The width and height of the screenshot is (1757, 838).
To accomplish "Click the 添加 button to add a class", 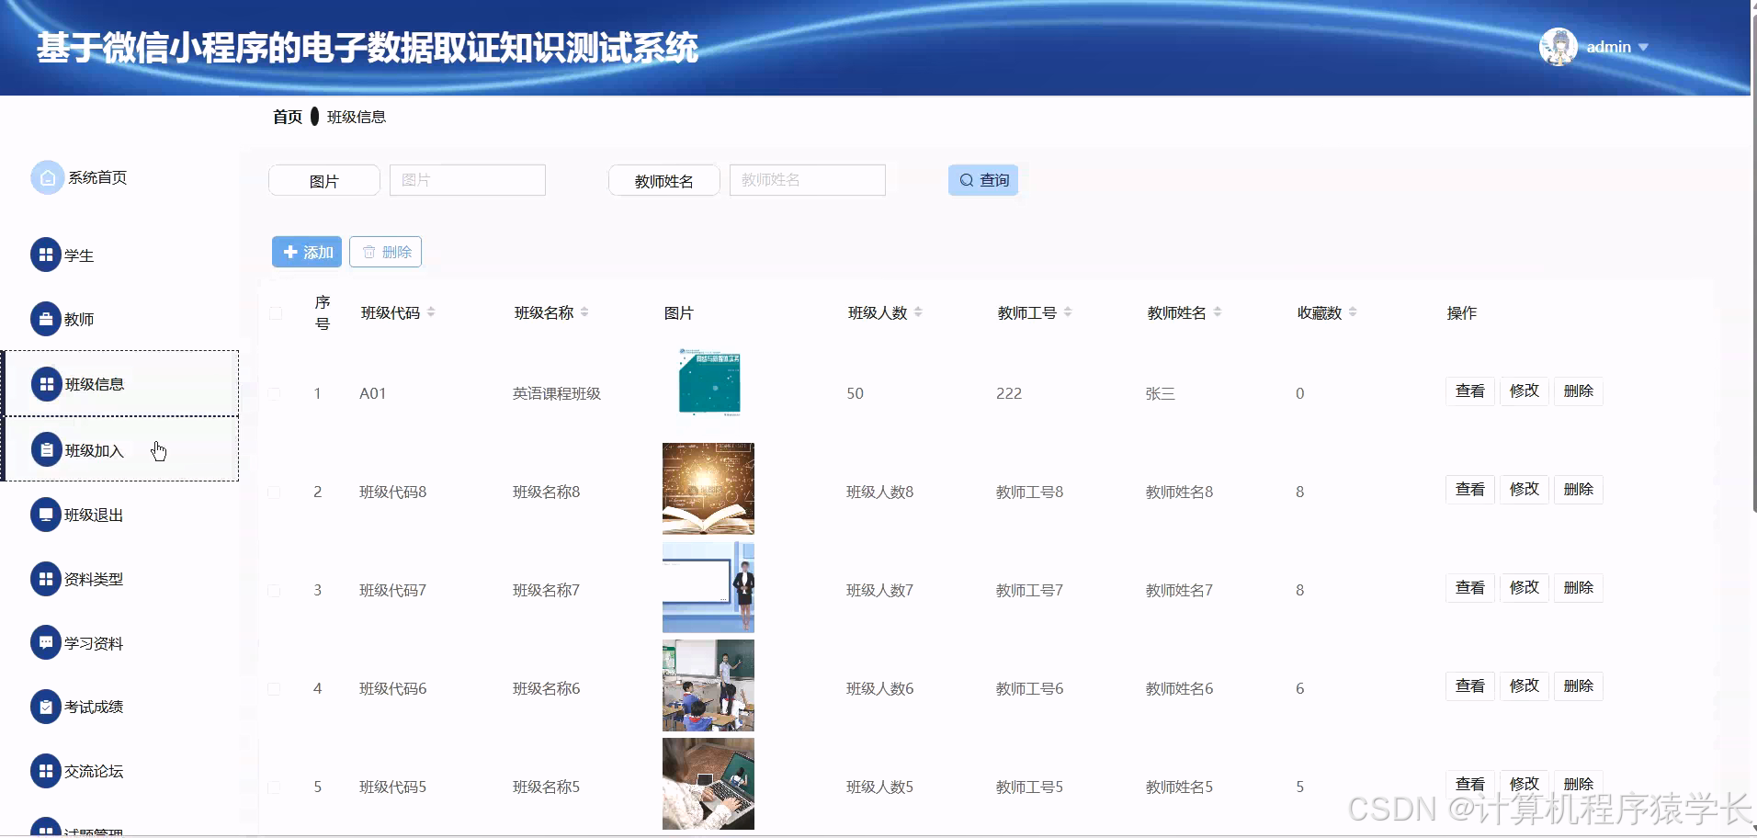I will pyautogui.click(x=306, y=251).
